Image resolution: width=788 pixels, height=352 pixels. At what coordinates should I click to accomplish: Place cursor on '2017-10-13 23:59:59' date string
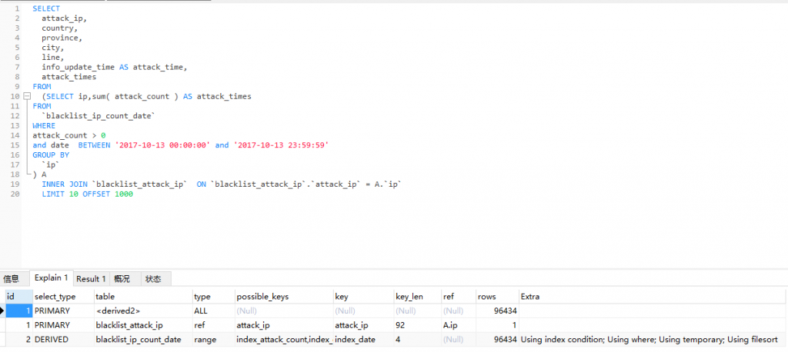point(281,145)
